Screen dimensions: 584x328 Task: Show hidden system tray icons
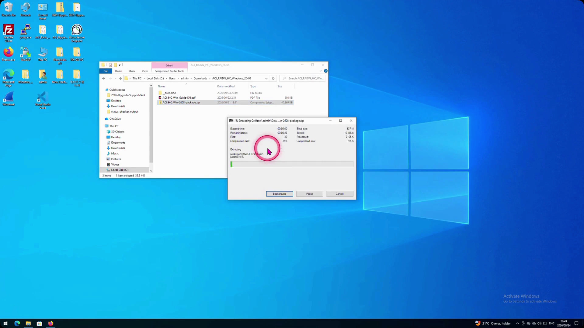[517, 323]
